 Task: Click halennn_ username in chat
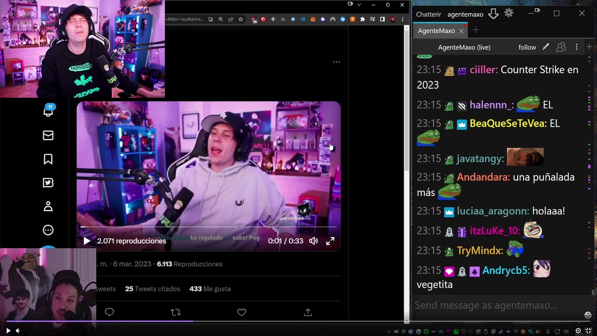[491, 105]
